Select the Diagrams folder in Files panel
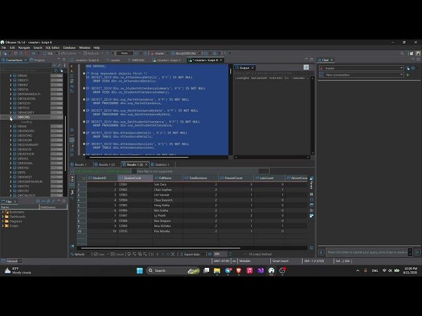Viewport: 422px width, 316px height. [x=16, y=221]
